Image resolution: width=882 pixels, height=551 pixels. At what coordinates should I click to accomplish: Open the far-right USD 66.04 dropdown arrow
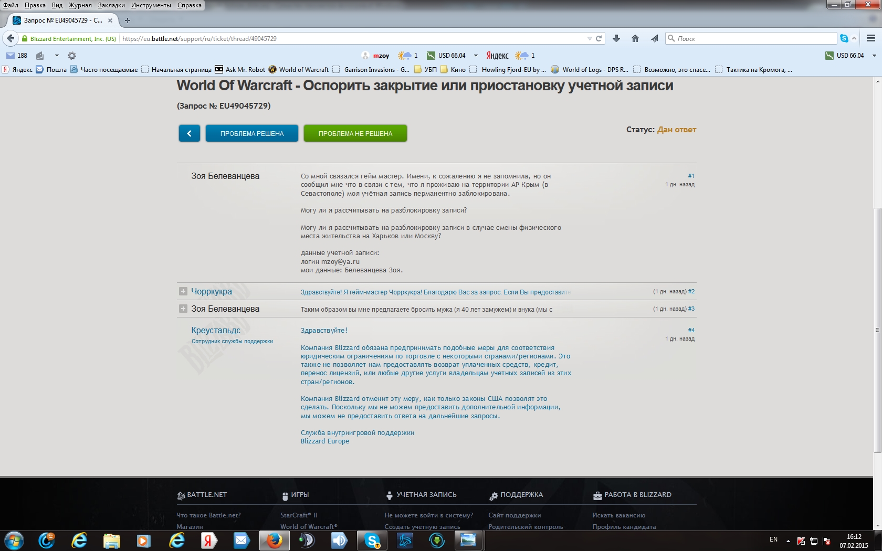(x=874, y=56)
